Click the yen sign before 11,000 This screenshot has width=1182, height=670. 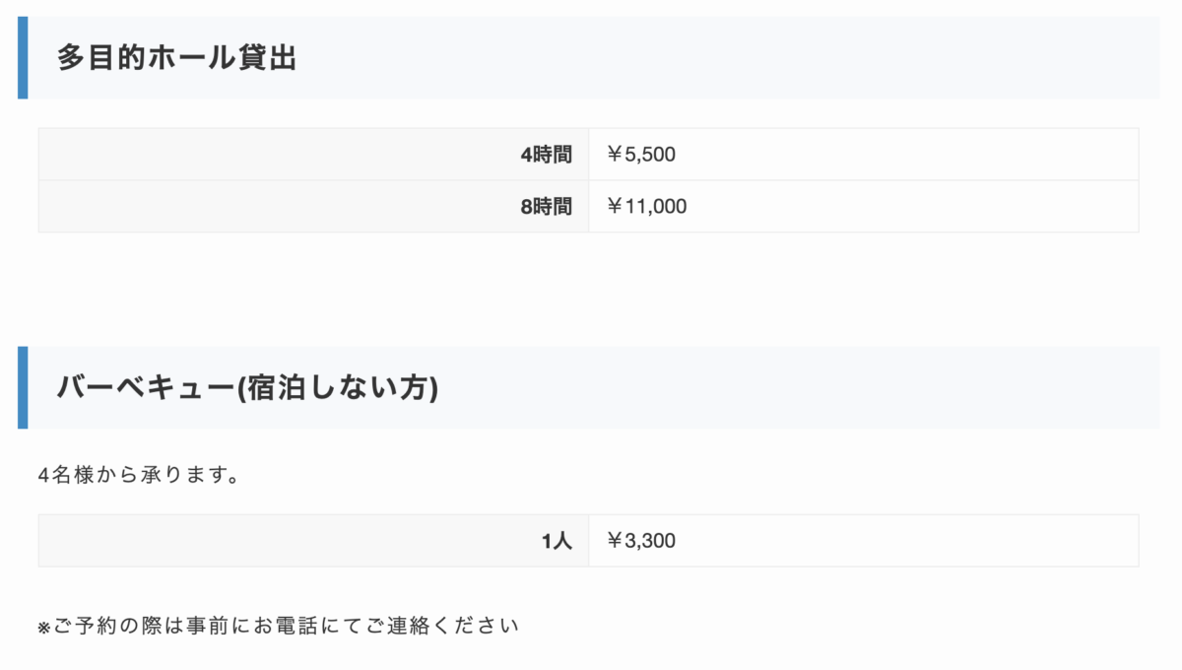[x=615, y=207]
